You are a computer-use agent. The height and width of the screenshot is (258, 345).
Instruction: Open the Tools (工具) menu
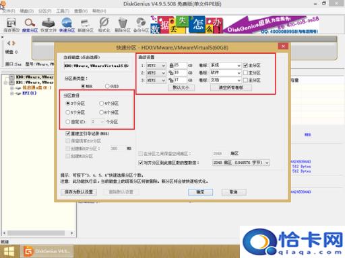[63, 11]
